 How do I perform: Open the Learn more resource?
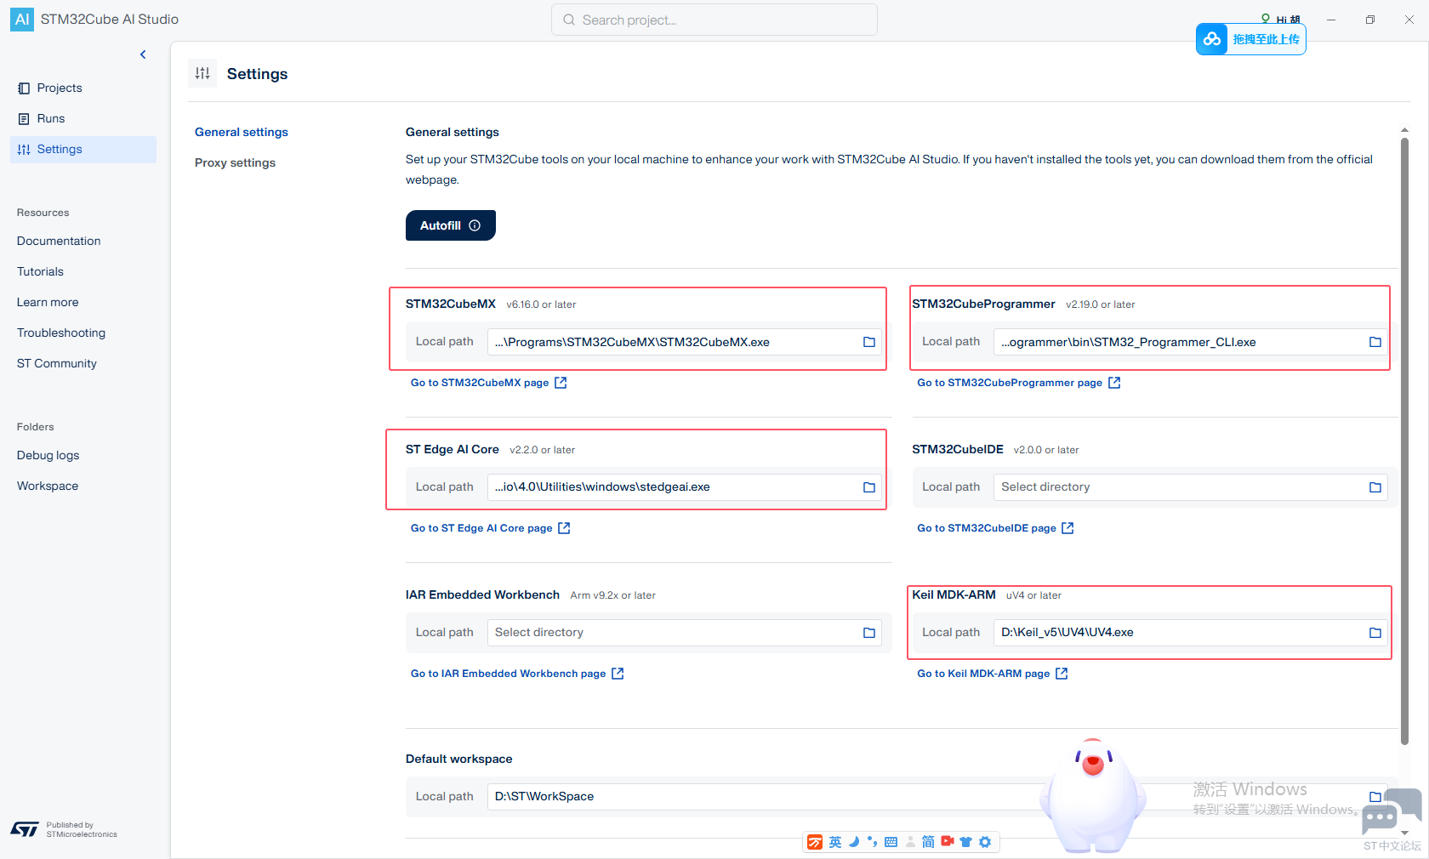click(x=48, y=302)
